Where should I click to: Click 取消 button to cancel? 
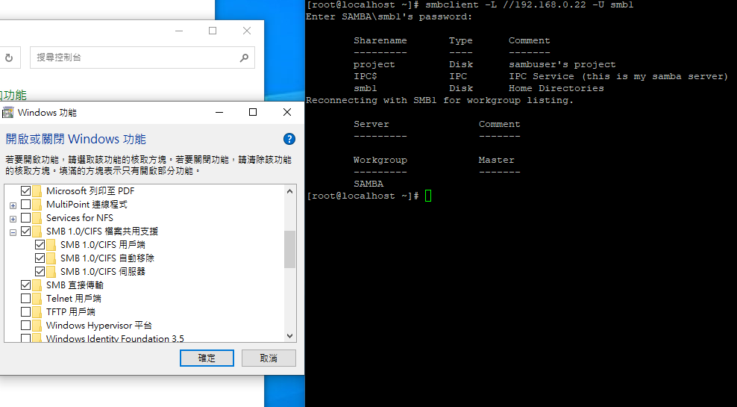click(x=269, y=358)
